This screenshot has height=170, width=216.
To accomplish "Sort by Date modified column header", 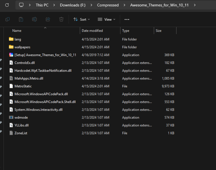I will (92, 31).
